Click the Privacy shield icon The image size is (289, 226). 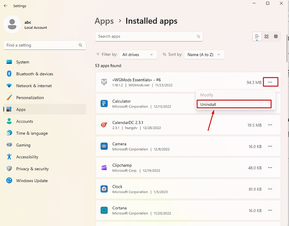click(9, 169)
